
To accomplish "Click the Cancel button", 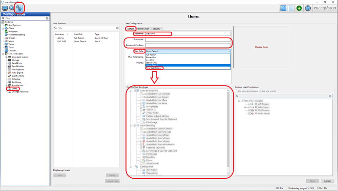I will [x=327, y=181].
